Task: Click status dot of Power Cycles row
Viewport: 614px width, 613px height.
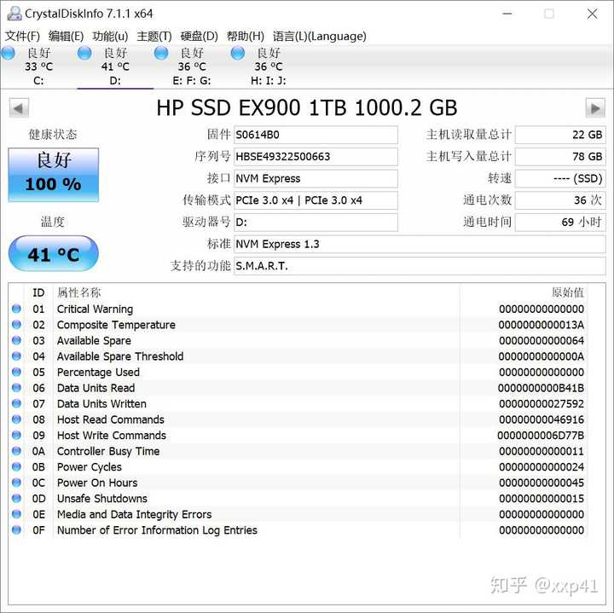Action: point(16,466)
